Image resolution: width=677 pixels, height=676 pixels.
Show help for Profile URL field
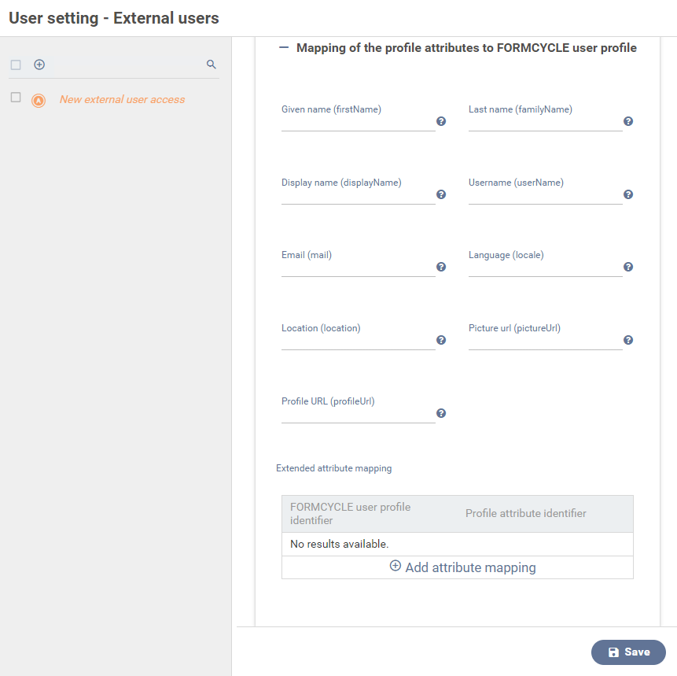coord(441,413)
